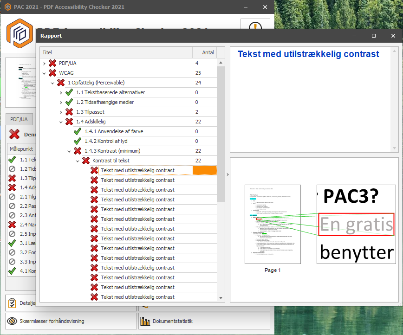Click the 2.1 checkpoint row in main window

(22, 197)
